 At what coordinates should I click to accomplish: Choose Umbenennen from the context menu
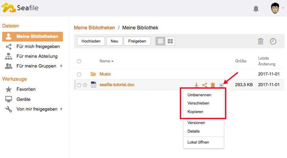tap(199, 95)
